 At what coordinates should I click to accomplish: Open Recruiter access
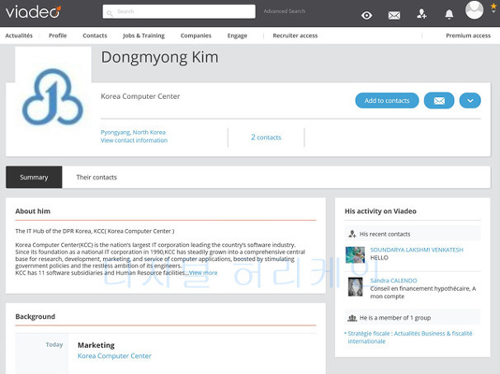295,35
